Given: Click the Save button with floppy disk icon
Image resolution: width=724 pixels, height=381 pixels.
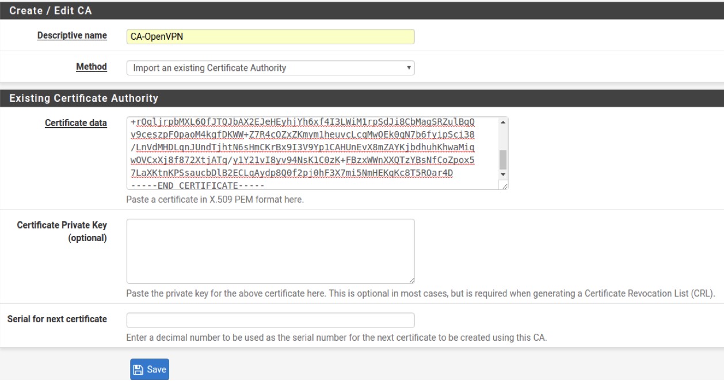Looking at the screenshot, I should (x=150, y=369).
